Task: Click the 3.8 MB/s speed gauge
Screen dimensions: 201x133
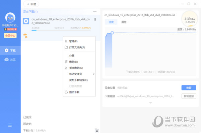Action: pos(190,19)
